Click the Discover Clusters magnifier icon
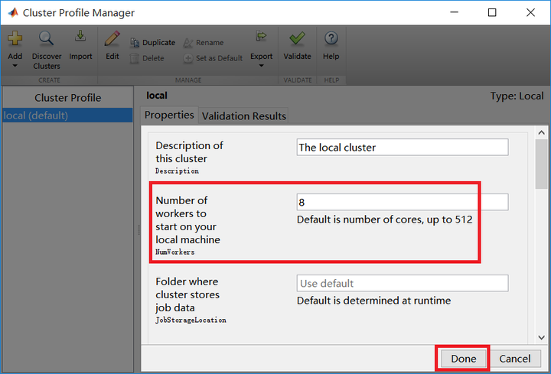551x374 pixels. point(46,38)
